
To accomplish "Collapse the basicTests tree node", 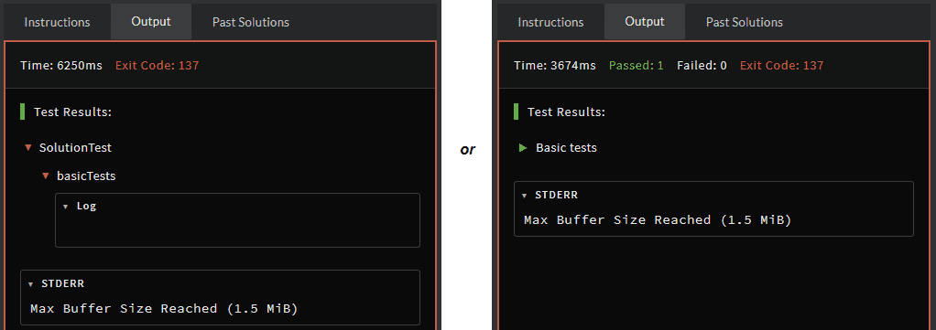I will 45,176.
